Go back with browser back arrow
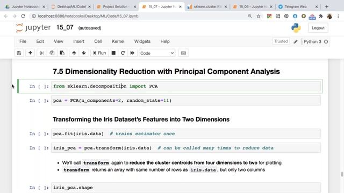The image size is (344, 193). coord(6,16)
